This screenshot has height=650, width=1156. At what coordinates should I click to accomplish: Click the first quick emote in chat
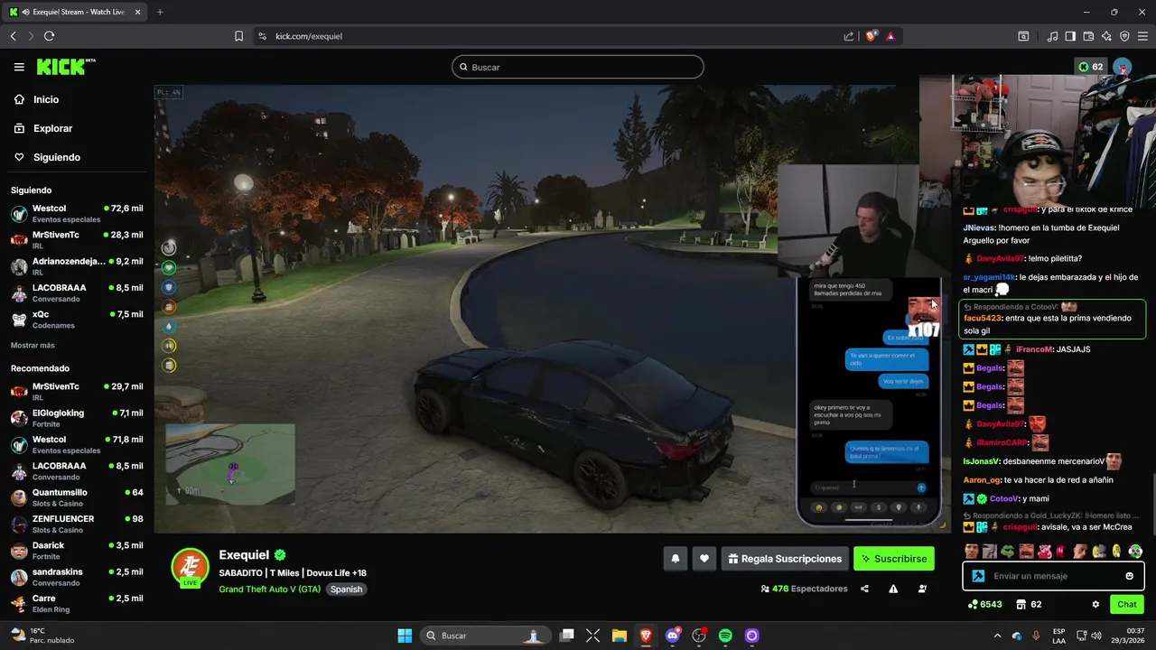[x=971, y=551]
